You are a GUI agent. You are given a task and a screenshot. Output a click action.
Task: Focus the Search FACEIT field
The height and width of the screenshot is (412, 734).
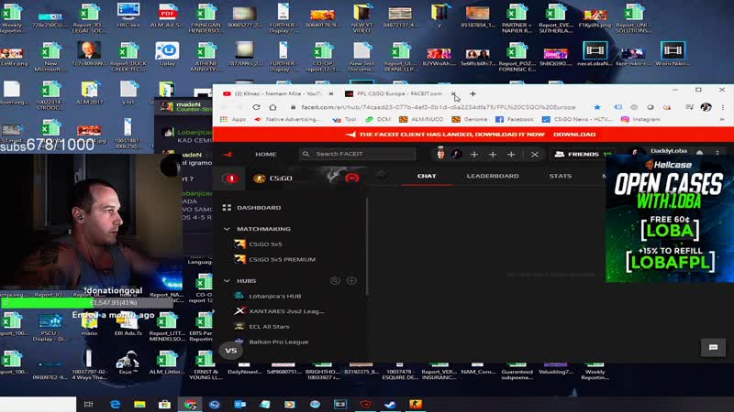(357, 154)
